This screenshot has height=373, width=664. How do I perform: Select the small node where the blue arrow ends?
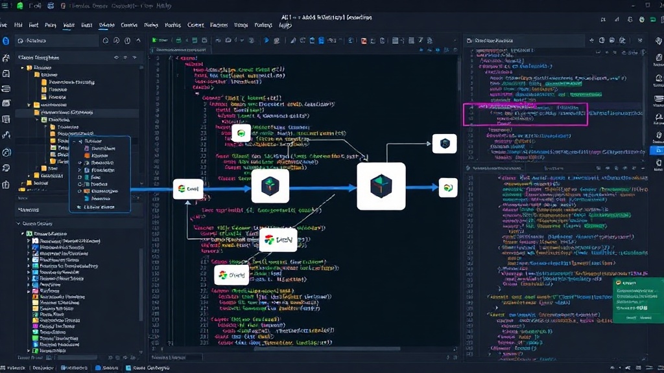click(x=448, y=188)
